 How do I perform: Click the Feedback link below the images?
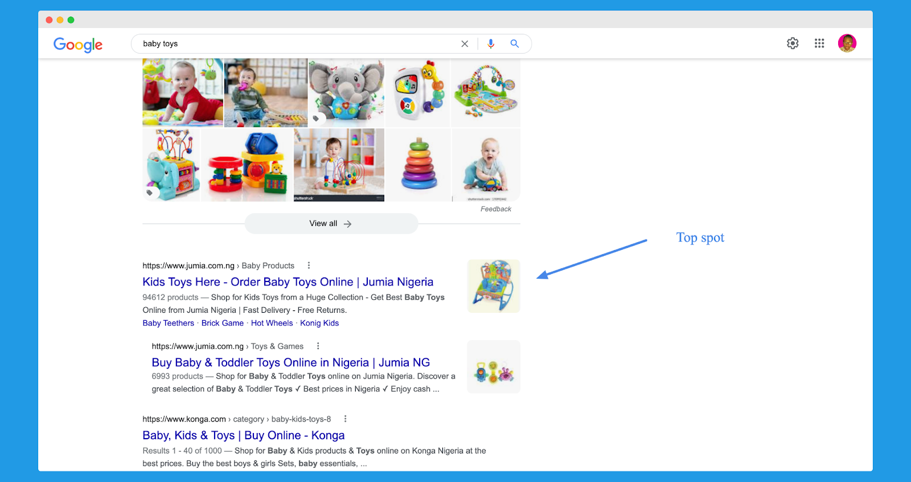pos(496,209)
